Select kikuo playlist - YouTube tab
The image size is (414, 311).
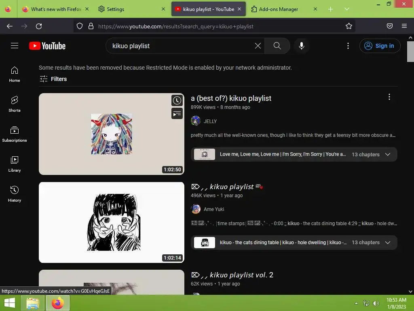208,9
